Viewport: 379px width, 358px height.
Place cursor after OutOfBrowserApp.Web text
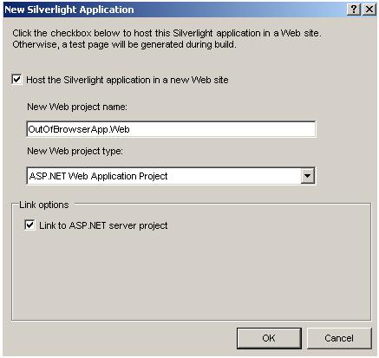click(130, 129)
